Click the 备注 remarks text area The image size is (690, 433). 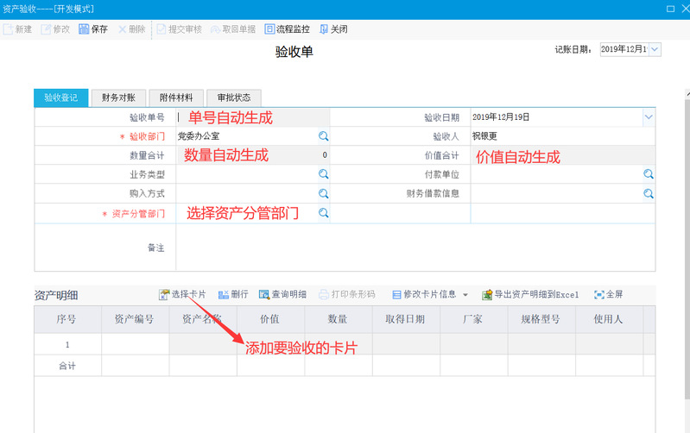[415, 248]
